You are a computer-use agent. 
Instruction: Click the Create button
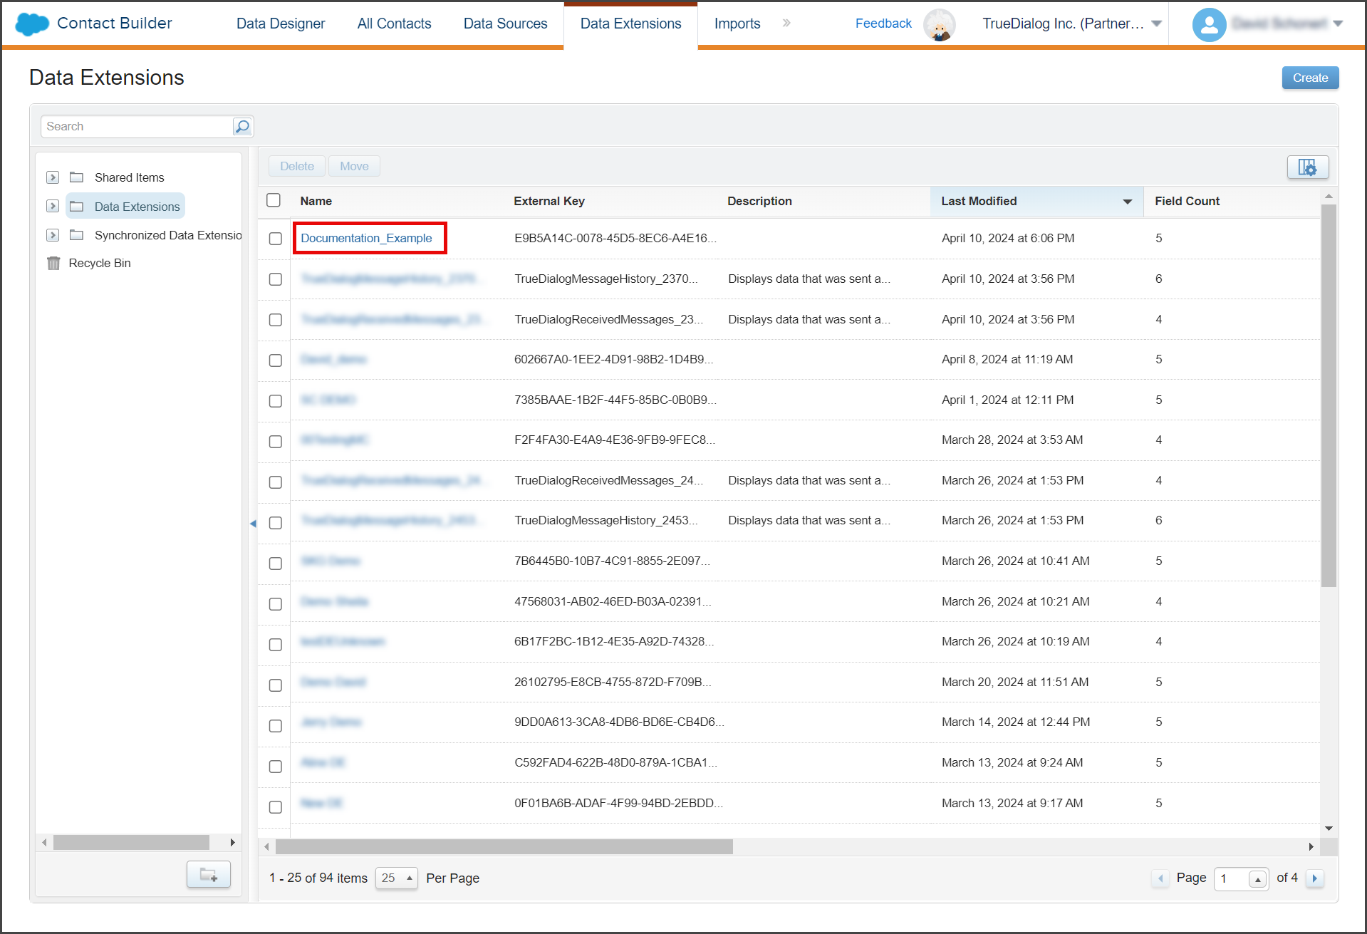tap(1310, 78)
